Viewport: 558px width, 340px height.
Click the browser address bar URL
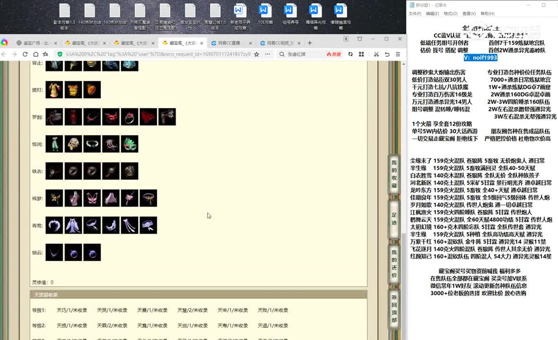click(158, 54)
